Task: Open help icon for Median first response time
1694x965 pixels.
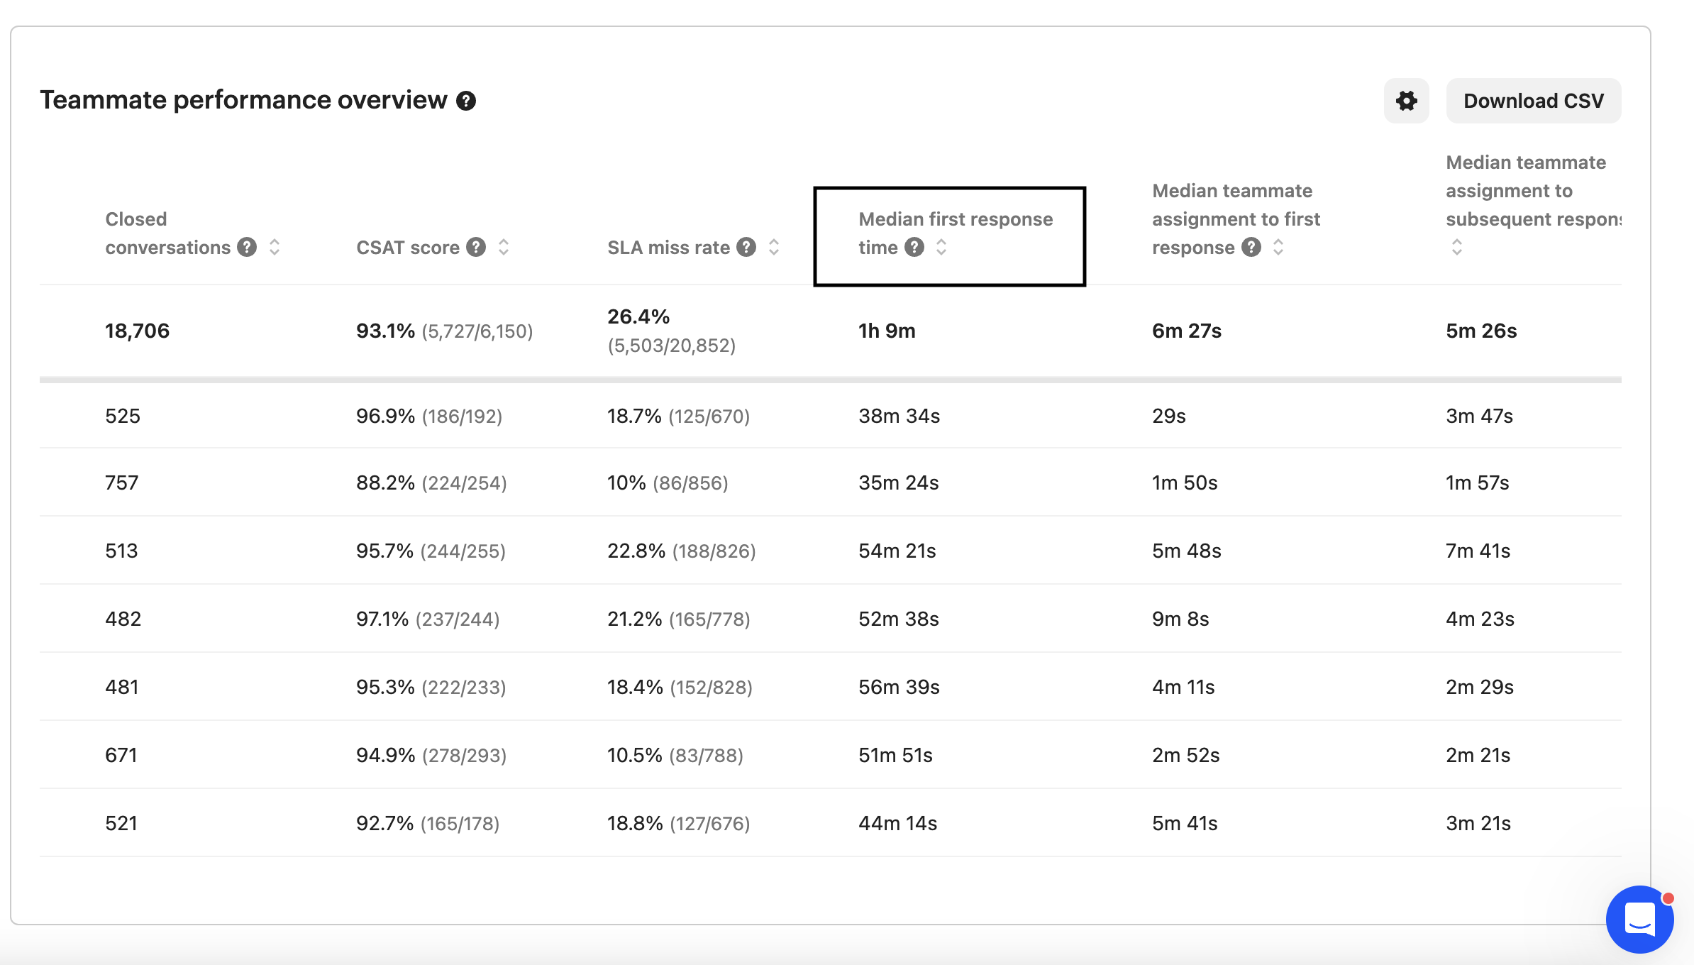Action: pos(914,247)
